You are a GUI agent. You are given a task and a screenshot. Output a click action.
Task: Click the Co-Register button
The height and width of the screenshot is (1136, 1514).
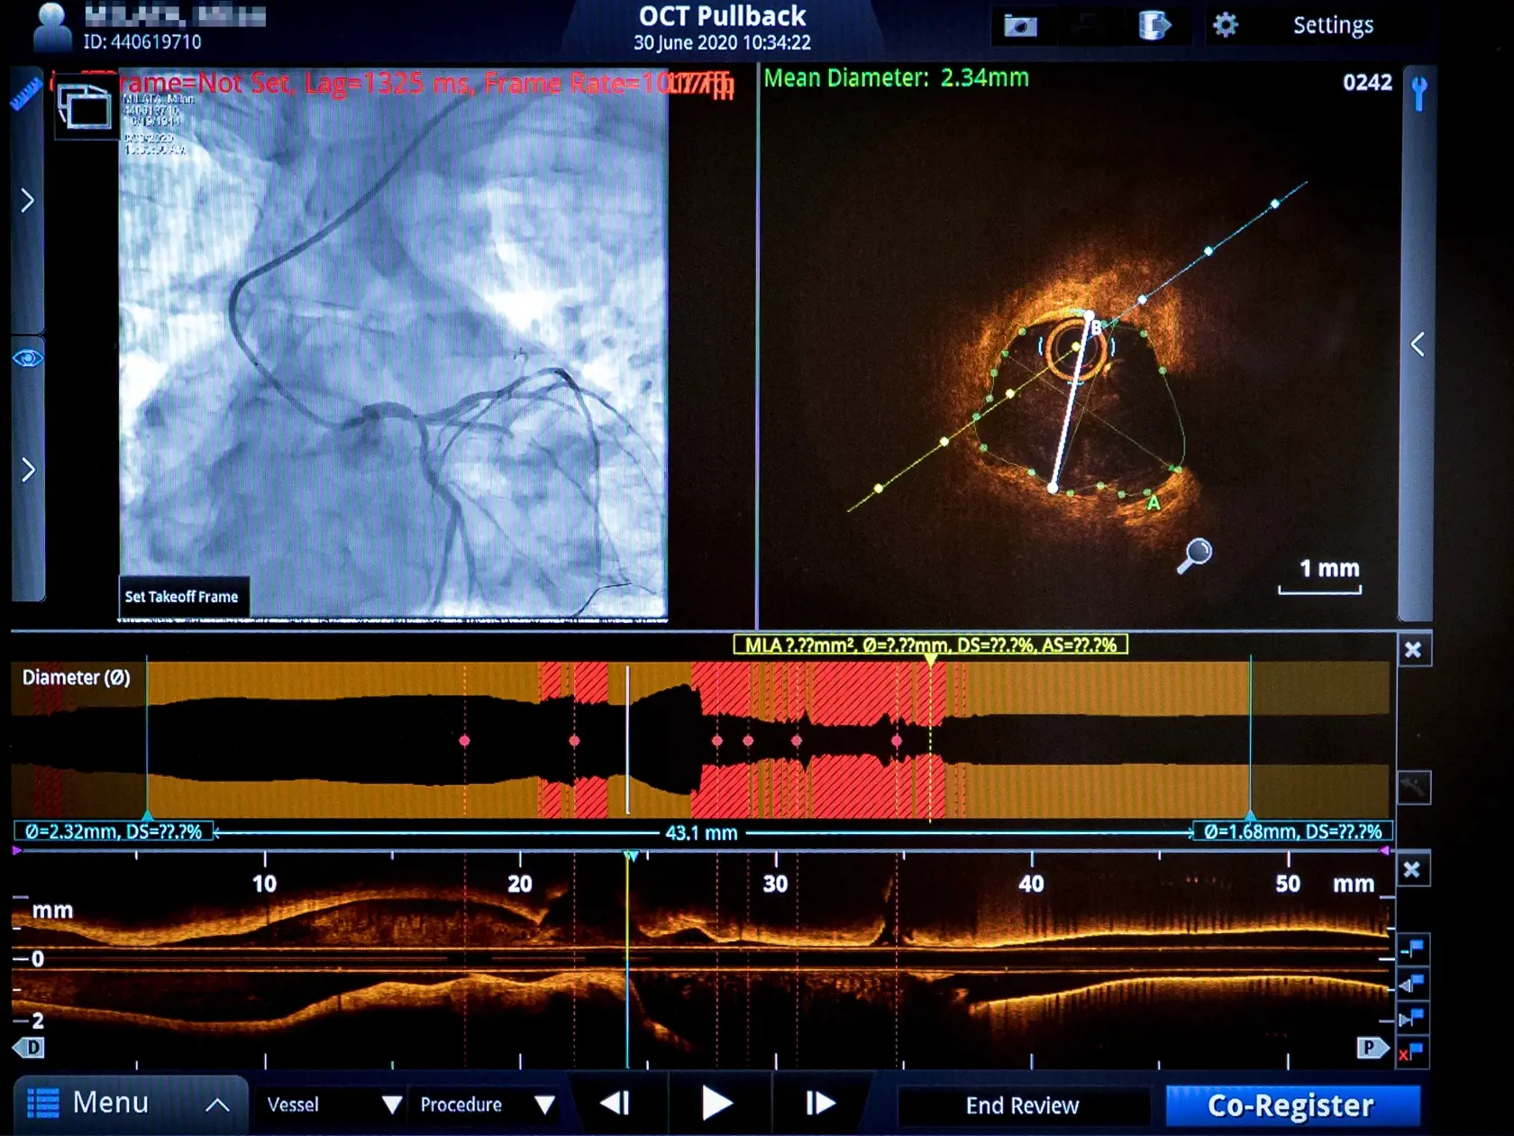[1291, 1106]
